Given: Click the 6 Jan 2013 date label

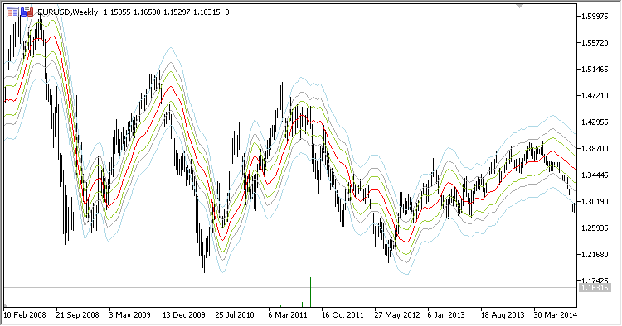Looking at the screenshot, I should tap(446, 315).
